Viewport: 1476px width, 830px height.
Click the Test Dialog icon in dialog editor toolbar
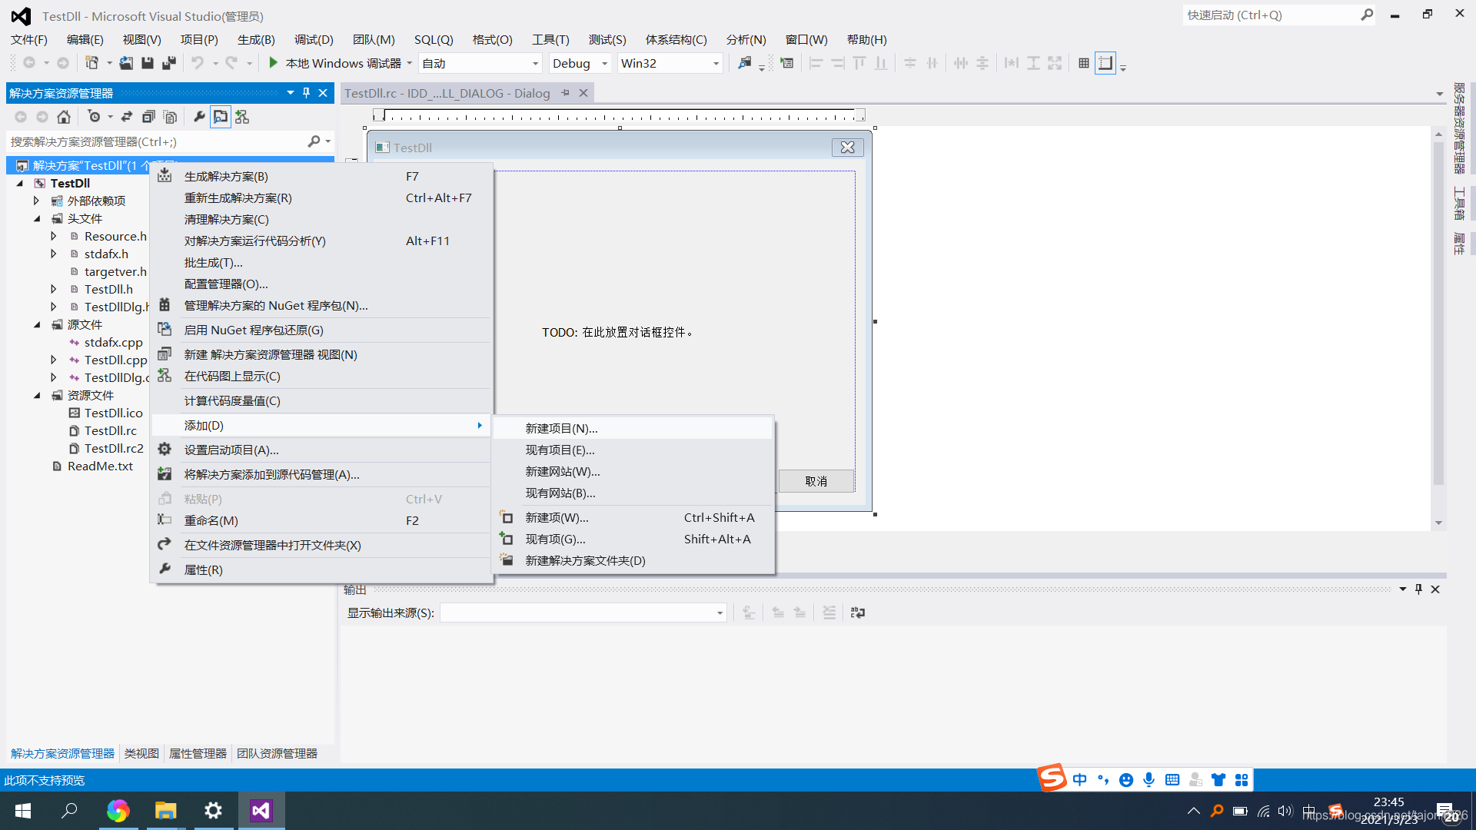click(786, 63)
